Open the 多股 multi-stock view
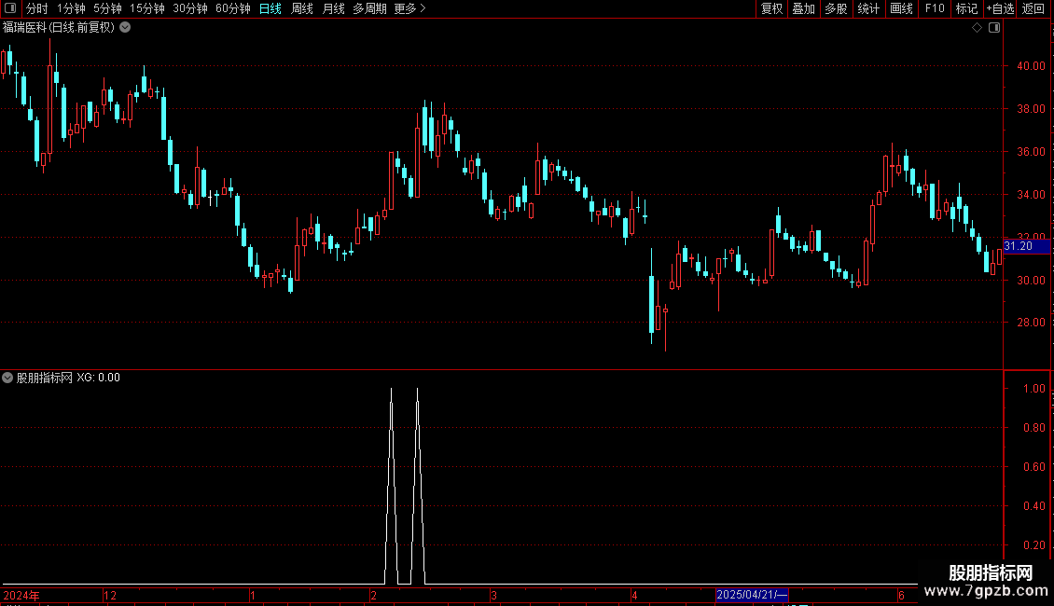This screenshot has height=606, width=1054. pyautogui.click(x=836, y=8)
